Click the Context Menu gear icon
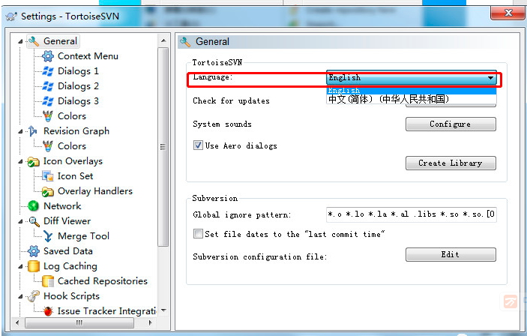The image size is (527, 336). [48, 56]
